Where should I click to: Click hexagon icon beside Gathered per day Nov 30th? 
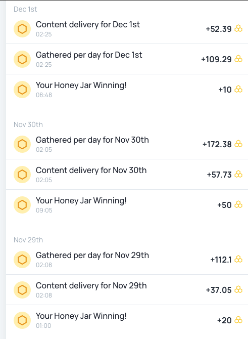22,144
